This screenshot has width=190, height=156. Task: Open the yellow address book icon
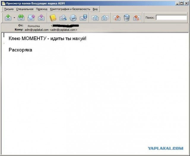[x=53, y=18]
